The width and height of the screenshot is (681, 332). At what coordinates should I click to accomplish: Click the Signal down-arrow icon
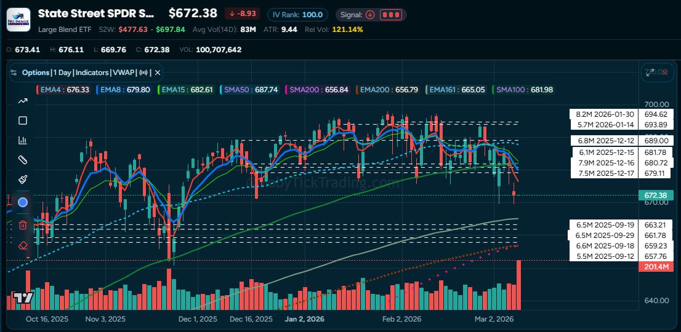[x=370, y=15]
